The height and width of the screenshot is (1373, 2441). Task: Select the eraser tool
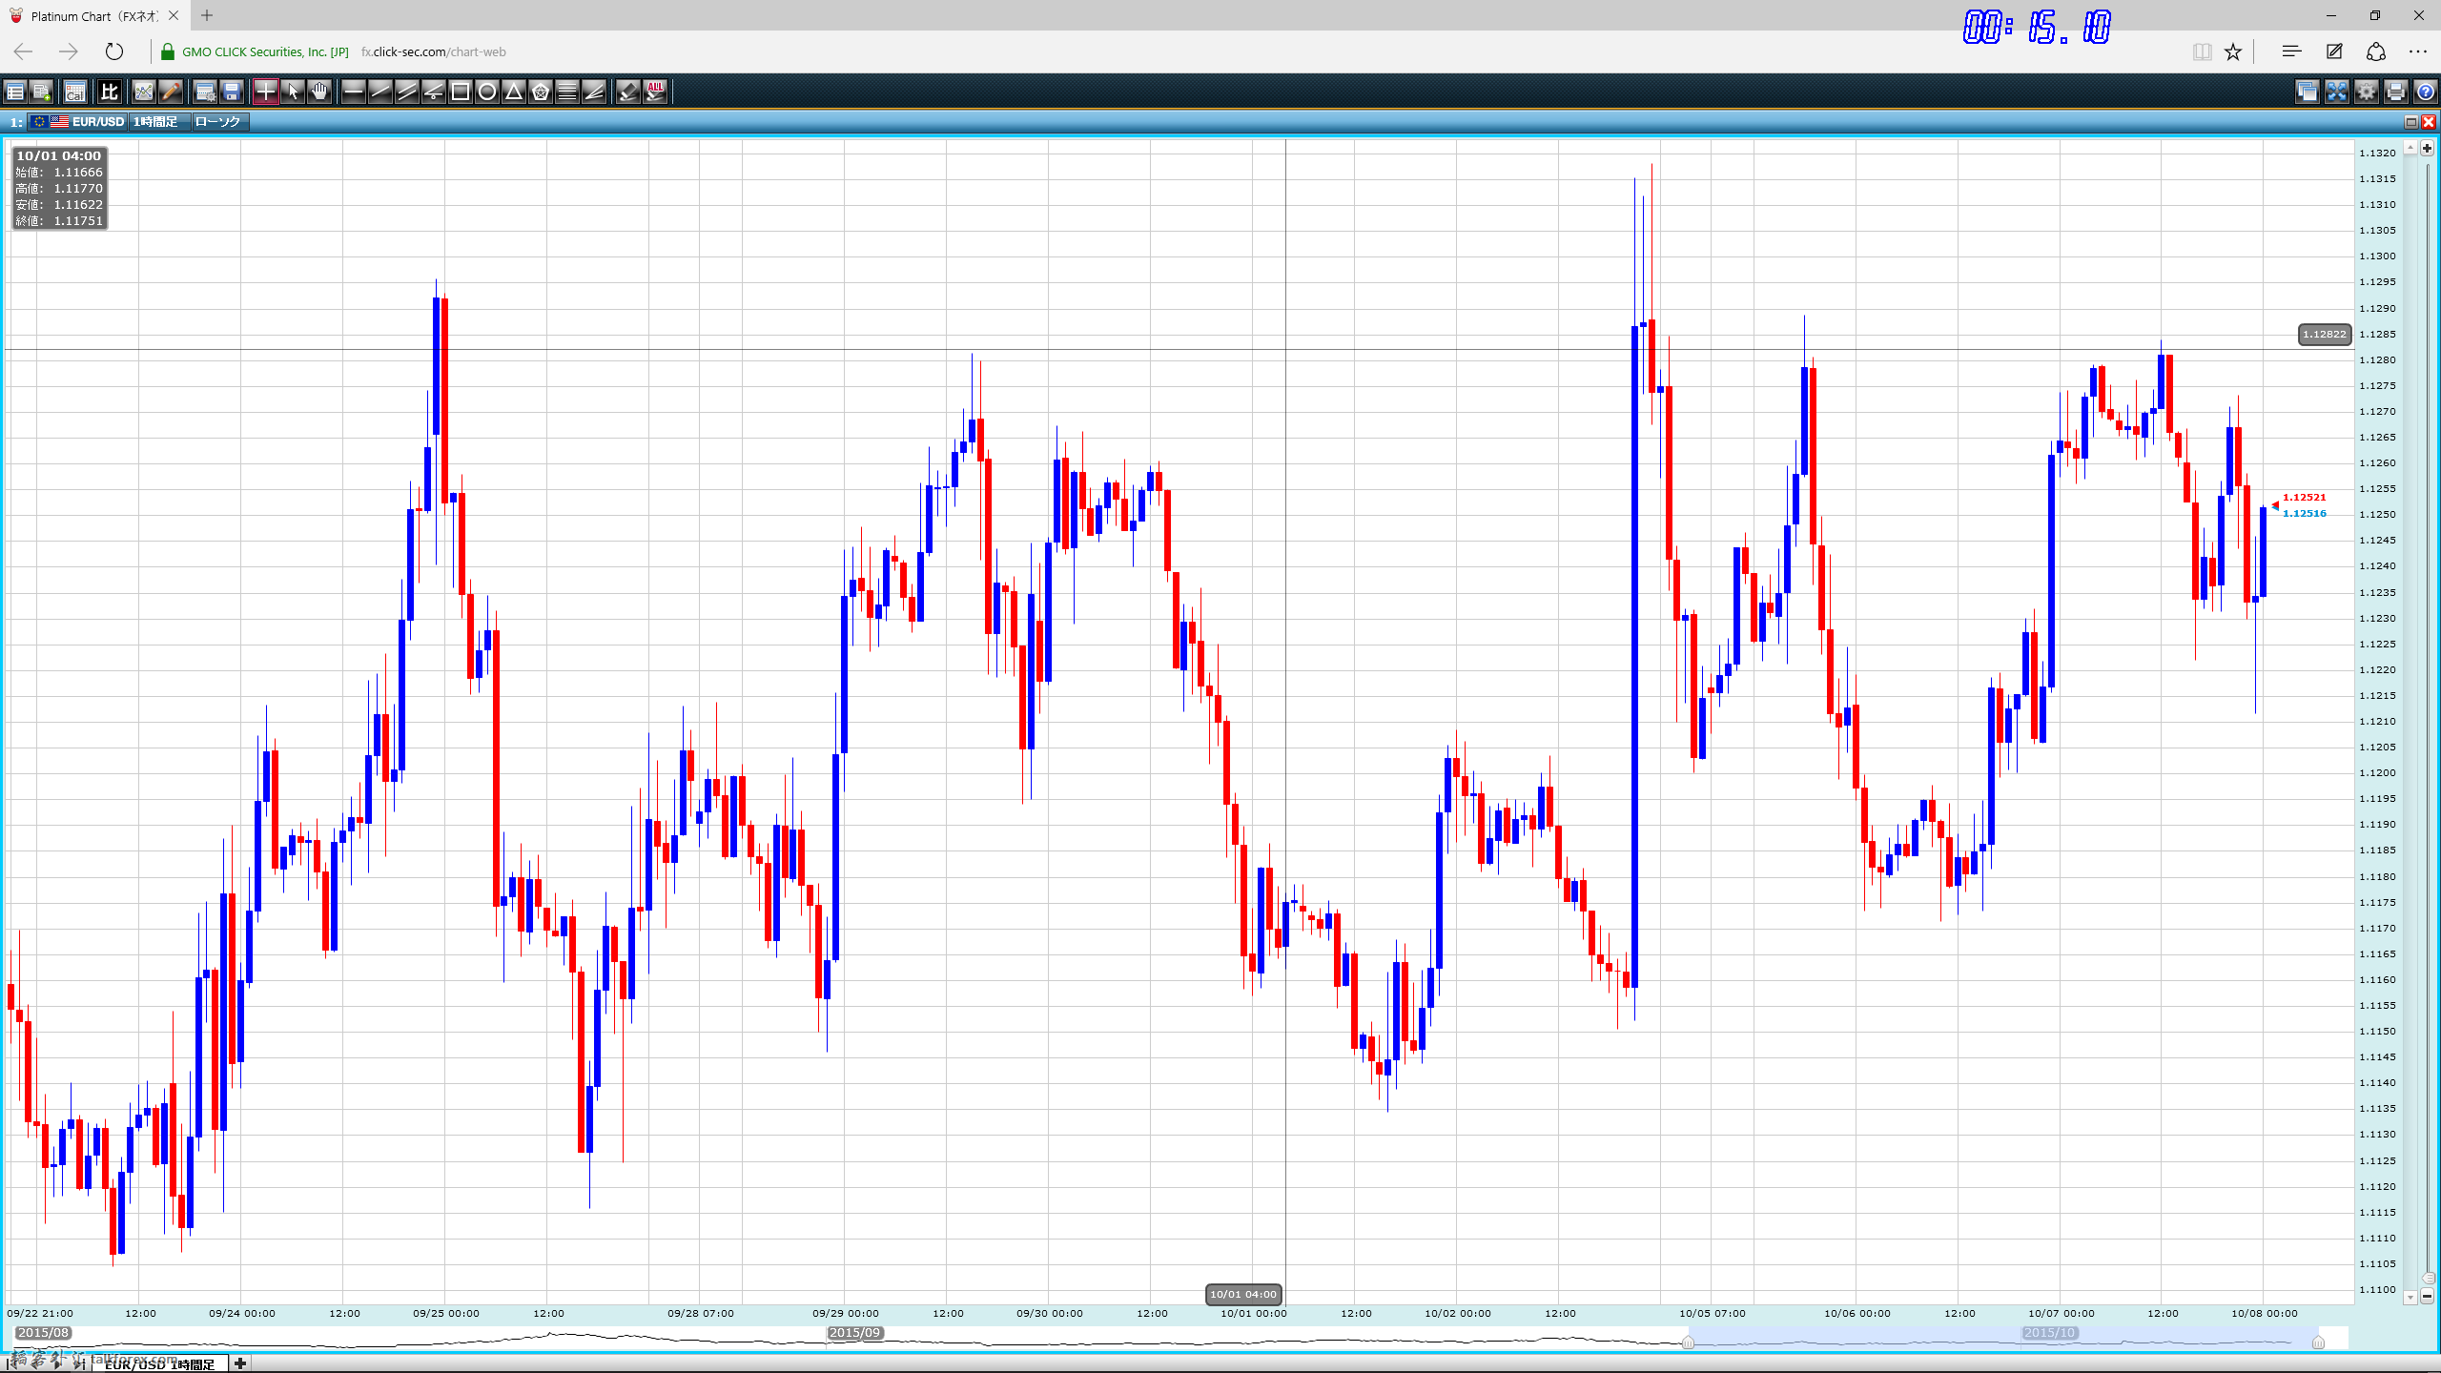628,92
